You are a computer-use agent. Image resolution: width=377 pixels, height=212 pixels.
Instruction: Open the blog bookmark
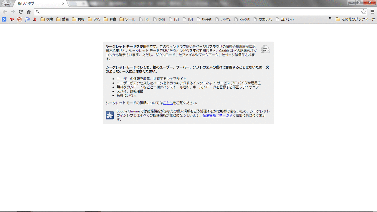pos(159,19)
